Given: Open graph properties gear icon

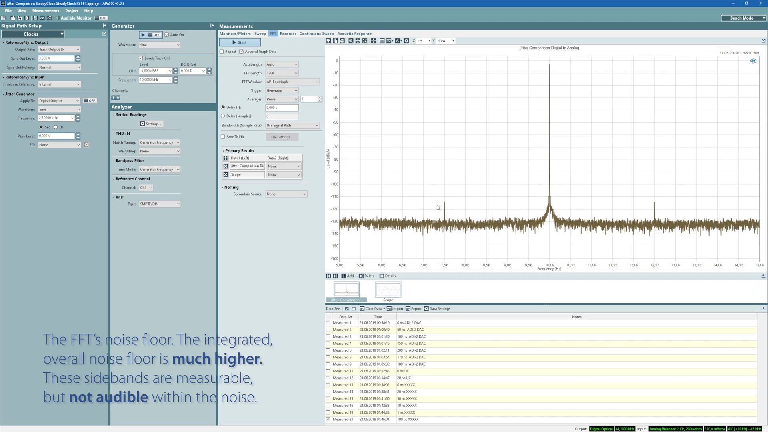Looking at the screenshot, I should tap(406, 41).
